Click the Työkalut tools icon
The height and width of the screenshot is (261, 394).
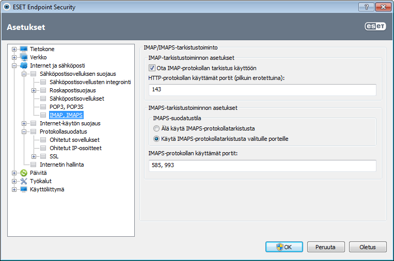(x=24, y=181)
